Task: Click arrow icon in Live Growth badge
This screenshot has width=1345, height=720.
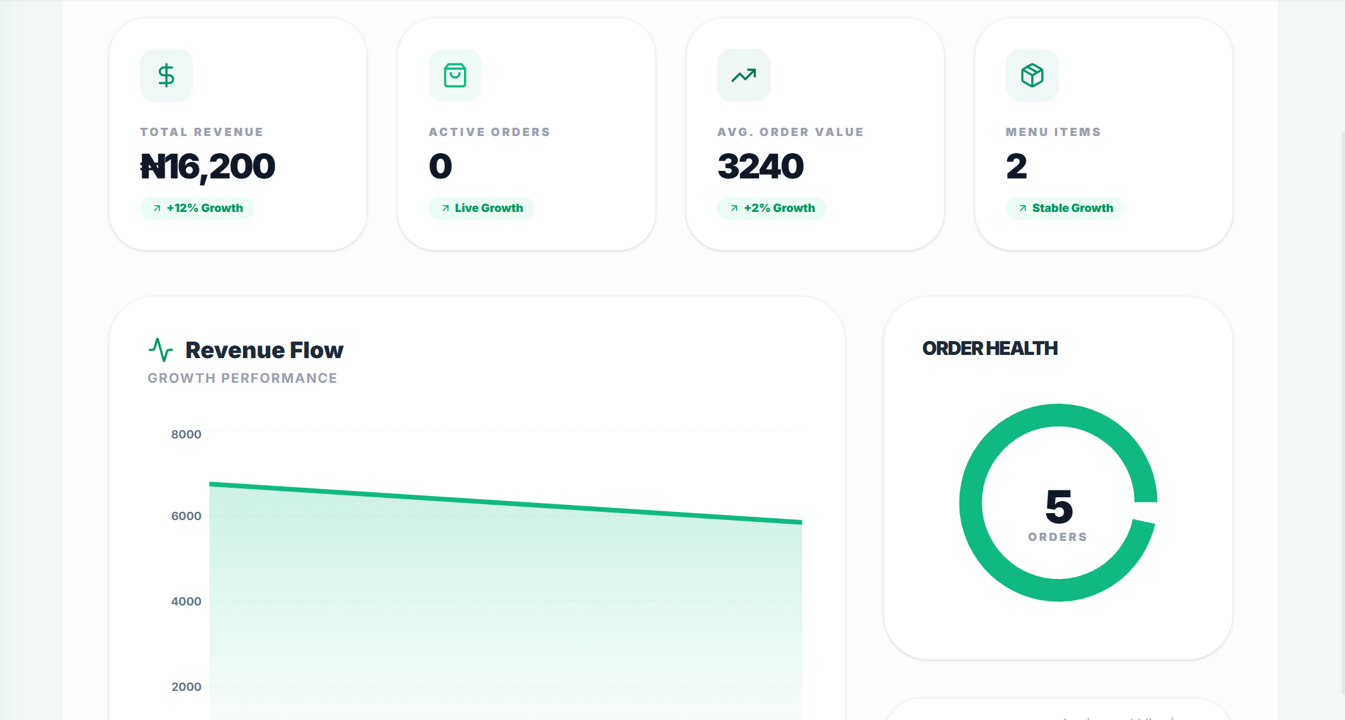Action: 446,208
